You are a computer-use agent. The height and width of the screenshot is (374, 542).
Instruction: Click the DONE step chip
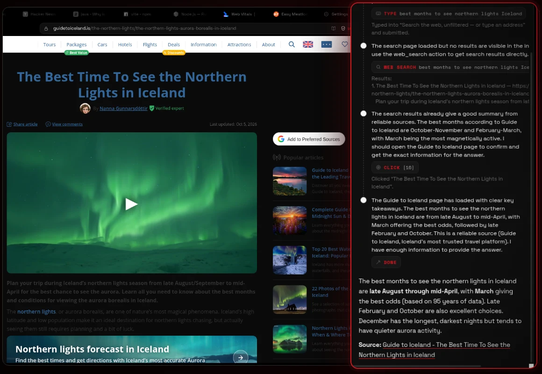click(x=386, y=262)
